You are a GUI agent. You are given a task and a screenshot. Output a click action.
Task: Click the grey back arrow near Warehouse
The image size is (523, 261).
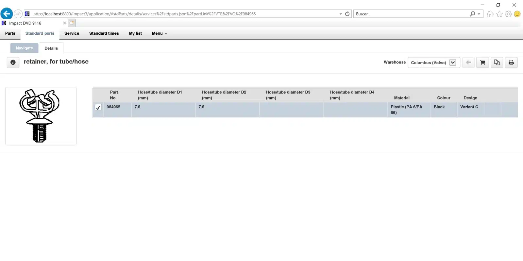point(468,62)
